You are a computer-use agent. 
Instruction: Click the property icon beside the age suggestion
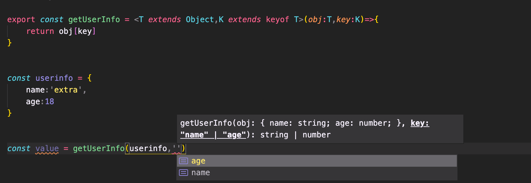[184, 161]
